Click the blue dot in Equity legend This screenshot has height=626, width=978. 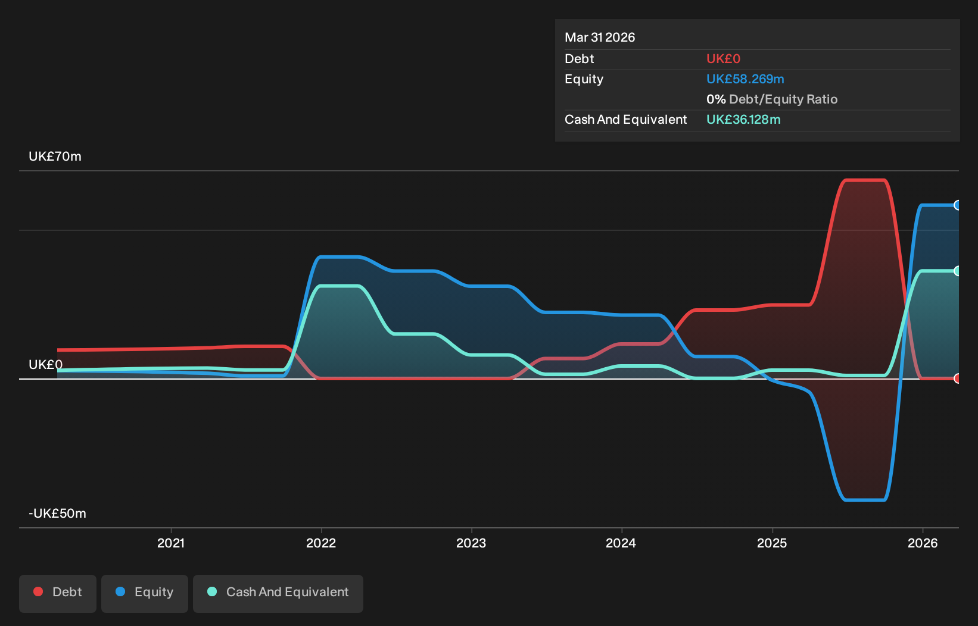coord(120,591)
